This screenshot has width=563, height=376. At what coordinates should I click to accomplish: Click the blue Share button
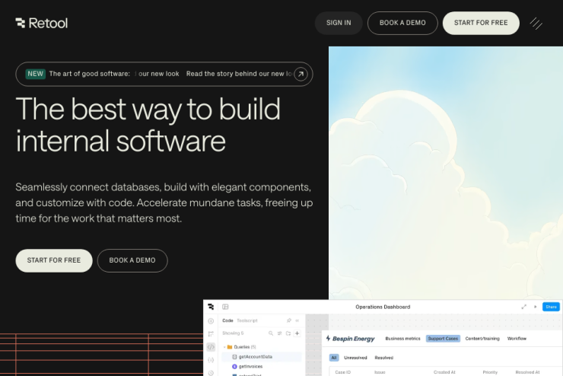551,307
